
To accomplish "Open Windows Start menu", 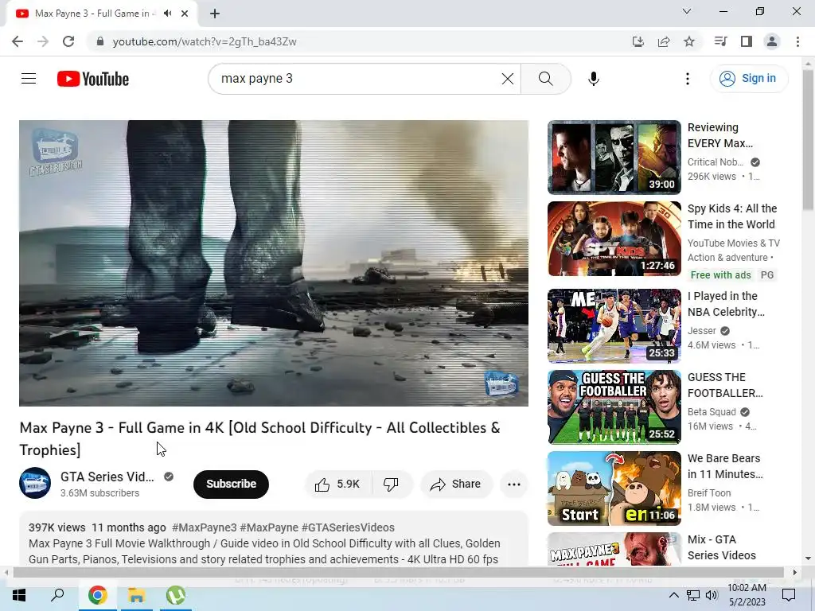I will coord(19,595).
